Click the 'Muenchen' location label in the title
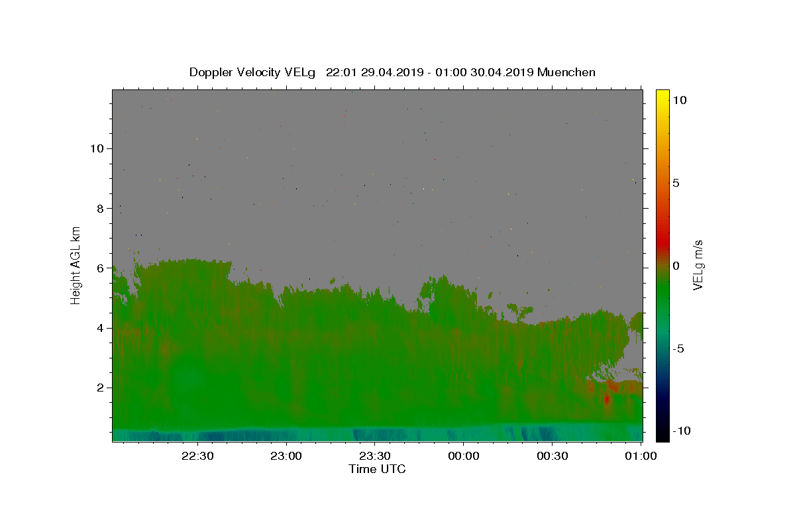 566,72
